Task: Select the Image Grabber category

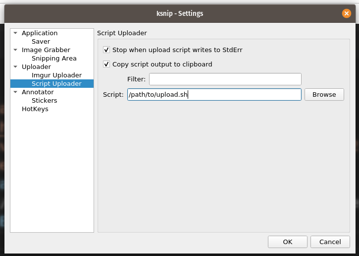Action: 46,50
